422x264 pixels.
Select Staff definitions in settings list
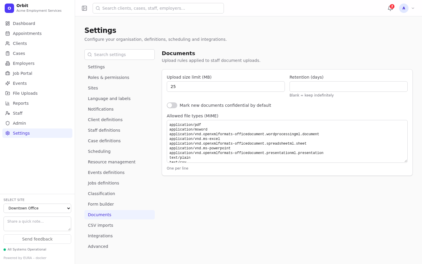[x=120, y=130]
